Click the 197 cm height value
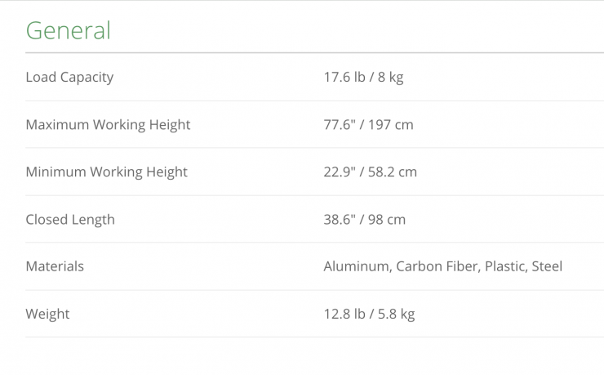604x375 pixels. [x=392, y=125]
